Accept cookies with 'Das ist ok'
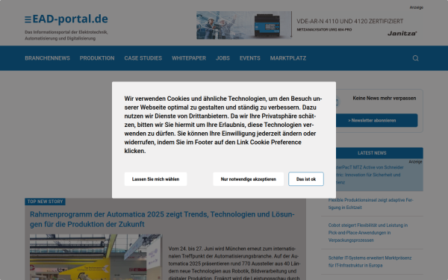 [x=306, y=179]
